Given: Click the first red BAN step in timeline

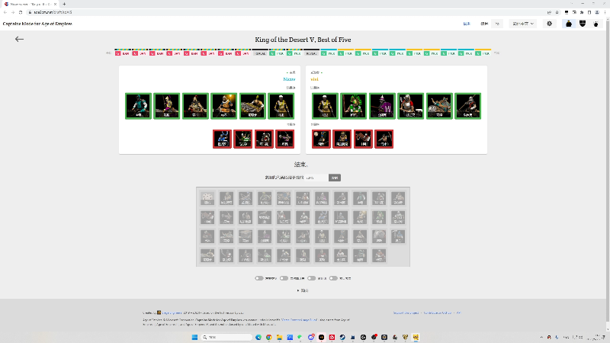Looking at the screenshot, I should pos(123,53).
